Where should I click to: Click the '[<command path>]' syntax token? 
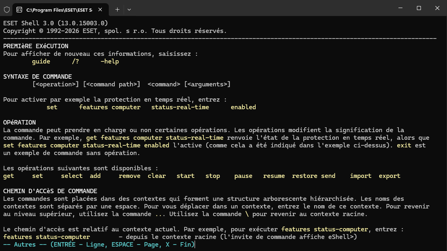point(112,84)
